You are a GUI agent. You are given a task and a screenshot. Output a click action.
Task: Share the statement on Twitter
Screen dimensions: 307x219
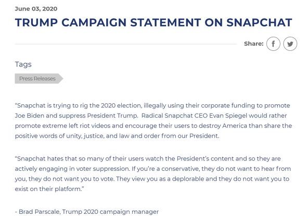click(x=290, y=44)
